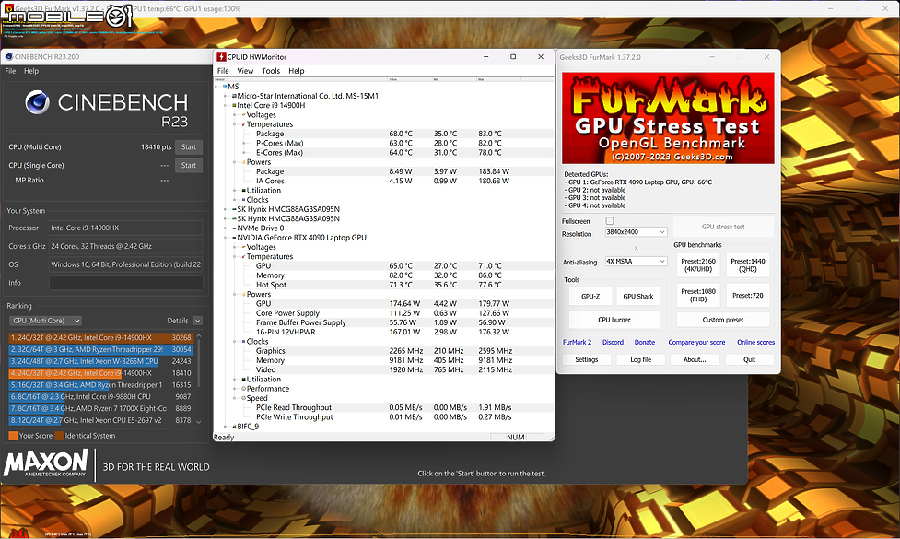Launch the GPU Shark tool
This screenshot has height=539, width=900.
pos(638,296)
